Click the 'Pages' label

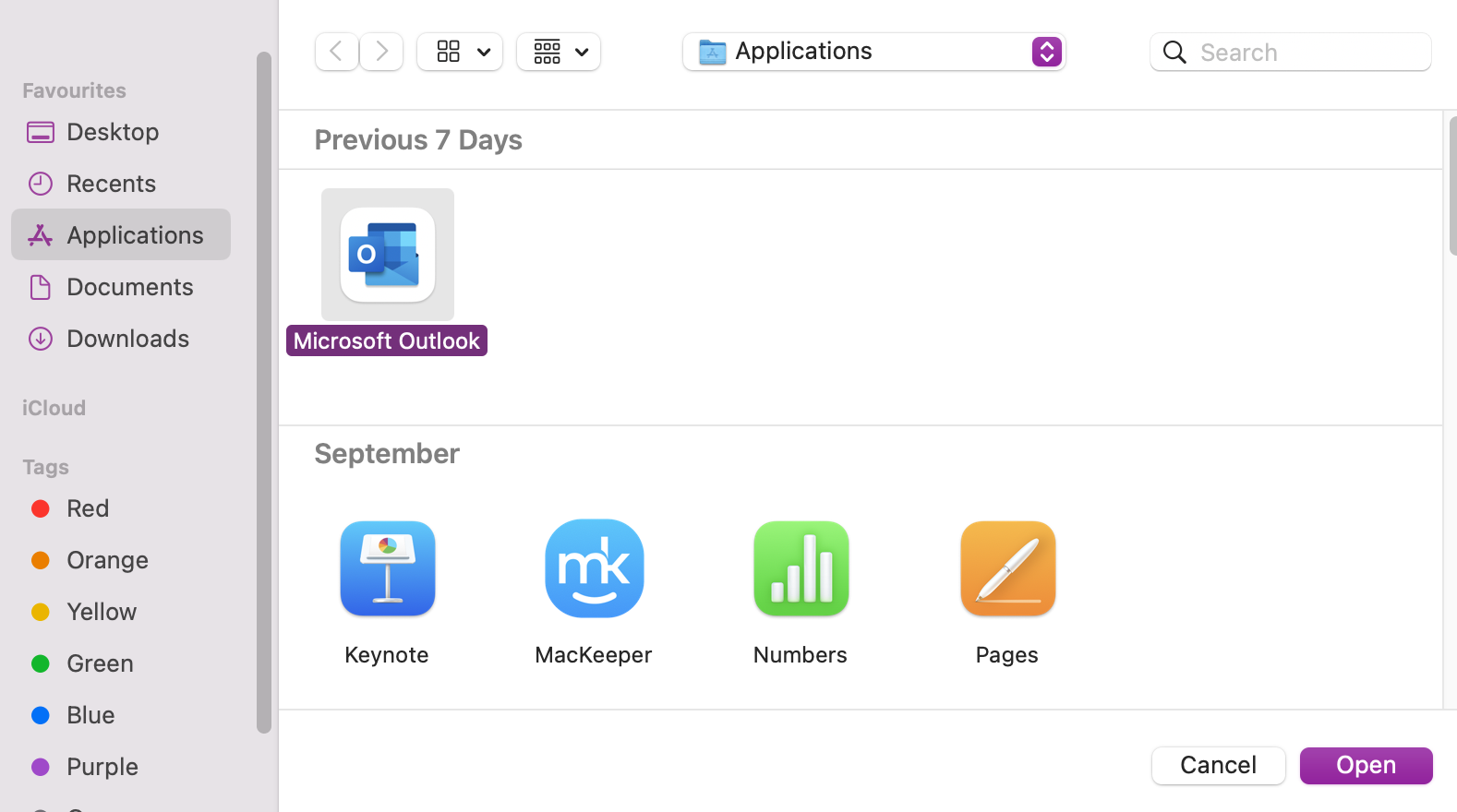click(1007, 655)
